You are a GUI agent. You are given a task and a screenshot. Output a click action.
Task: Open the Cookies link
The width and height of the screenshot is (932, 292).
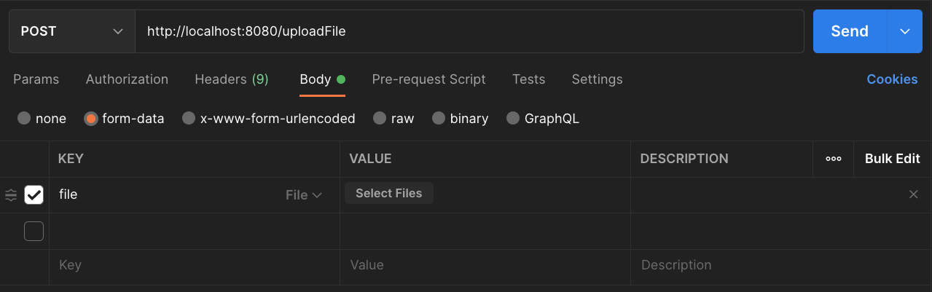coord(892,79)
